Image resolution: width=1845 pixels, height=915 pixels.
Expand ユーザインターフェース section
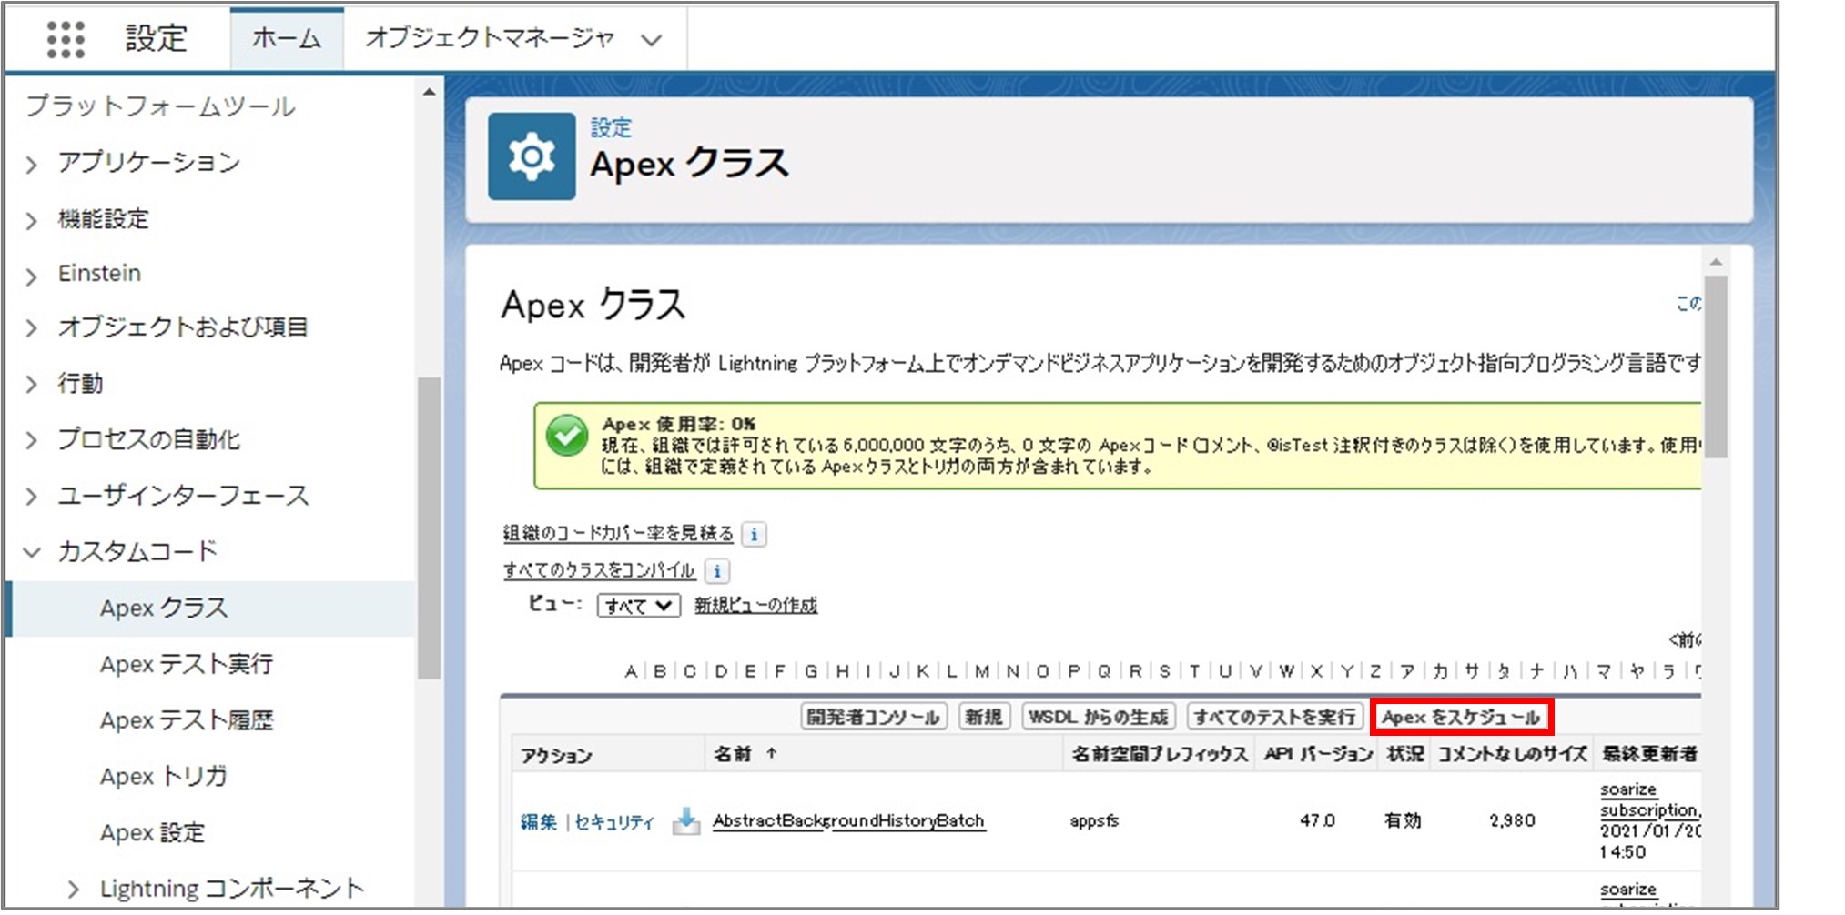32,497
